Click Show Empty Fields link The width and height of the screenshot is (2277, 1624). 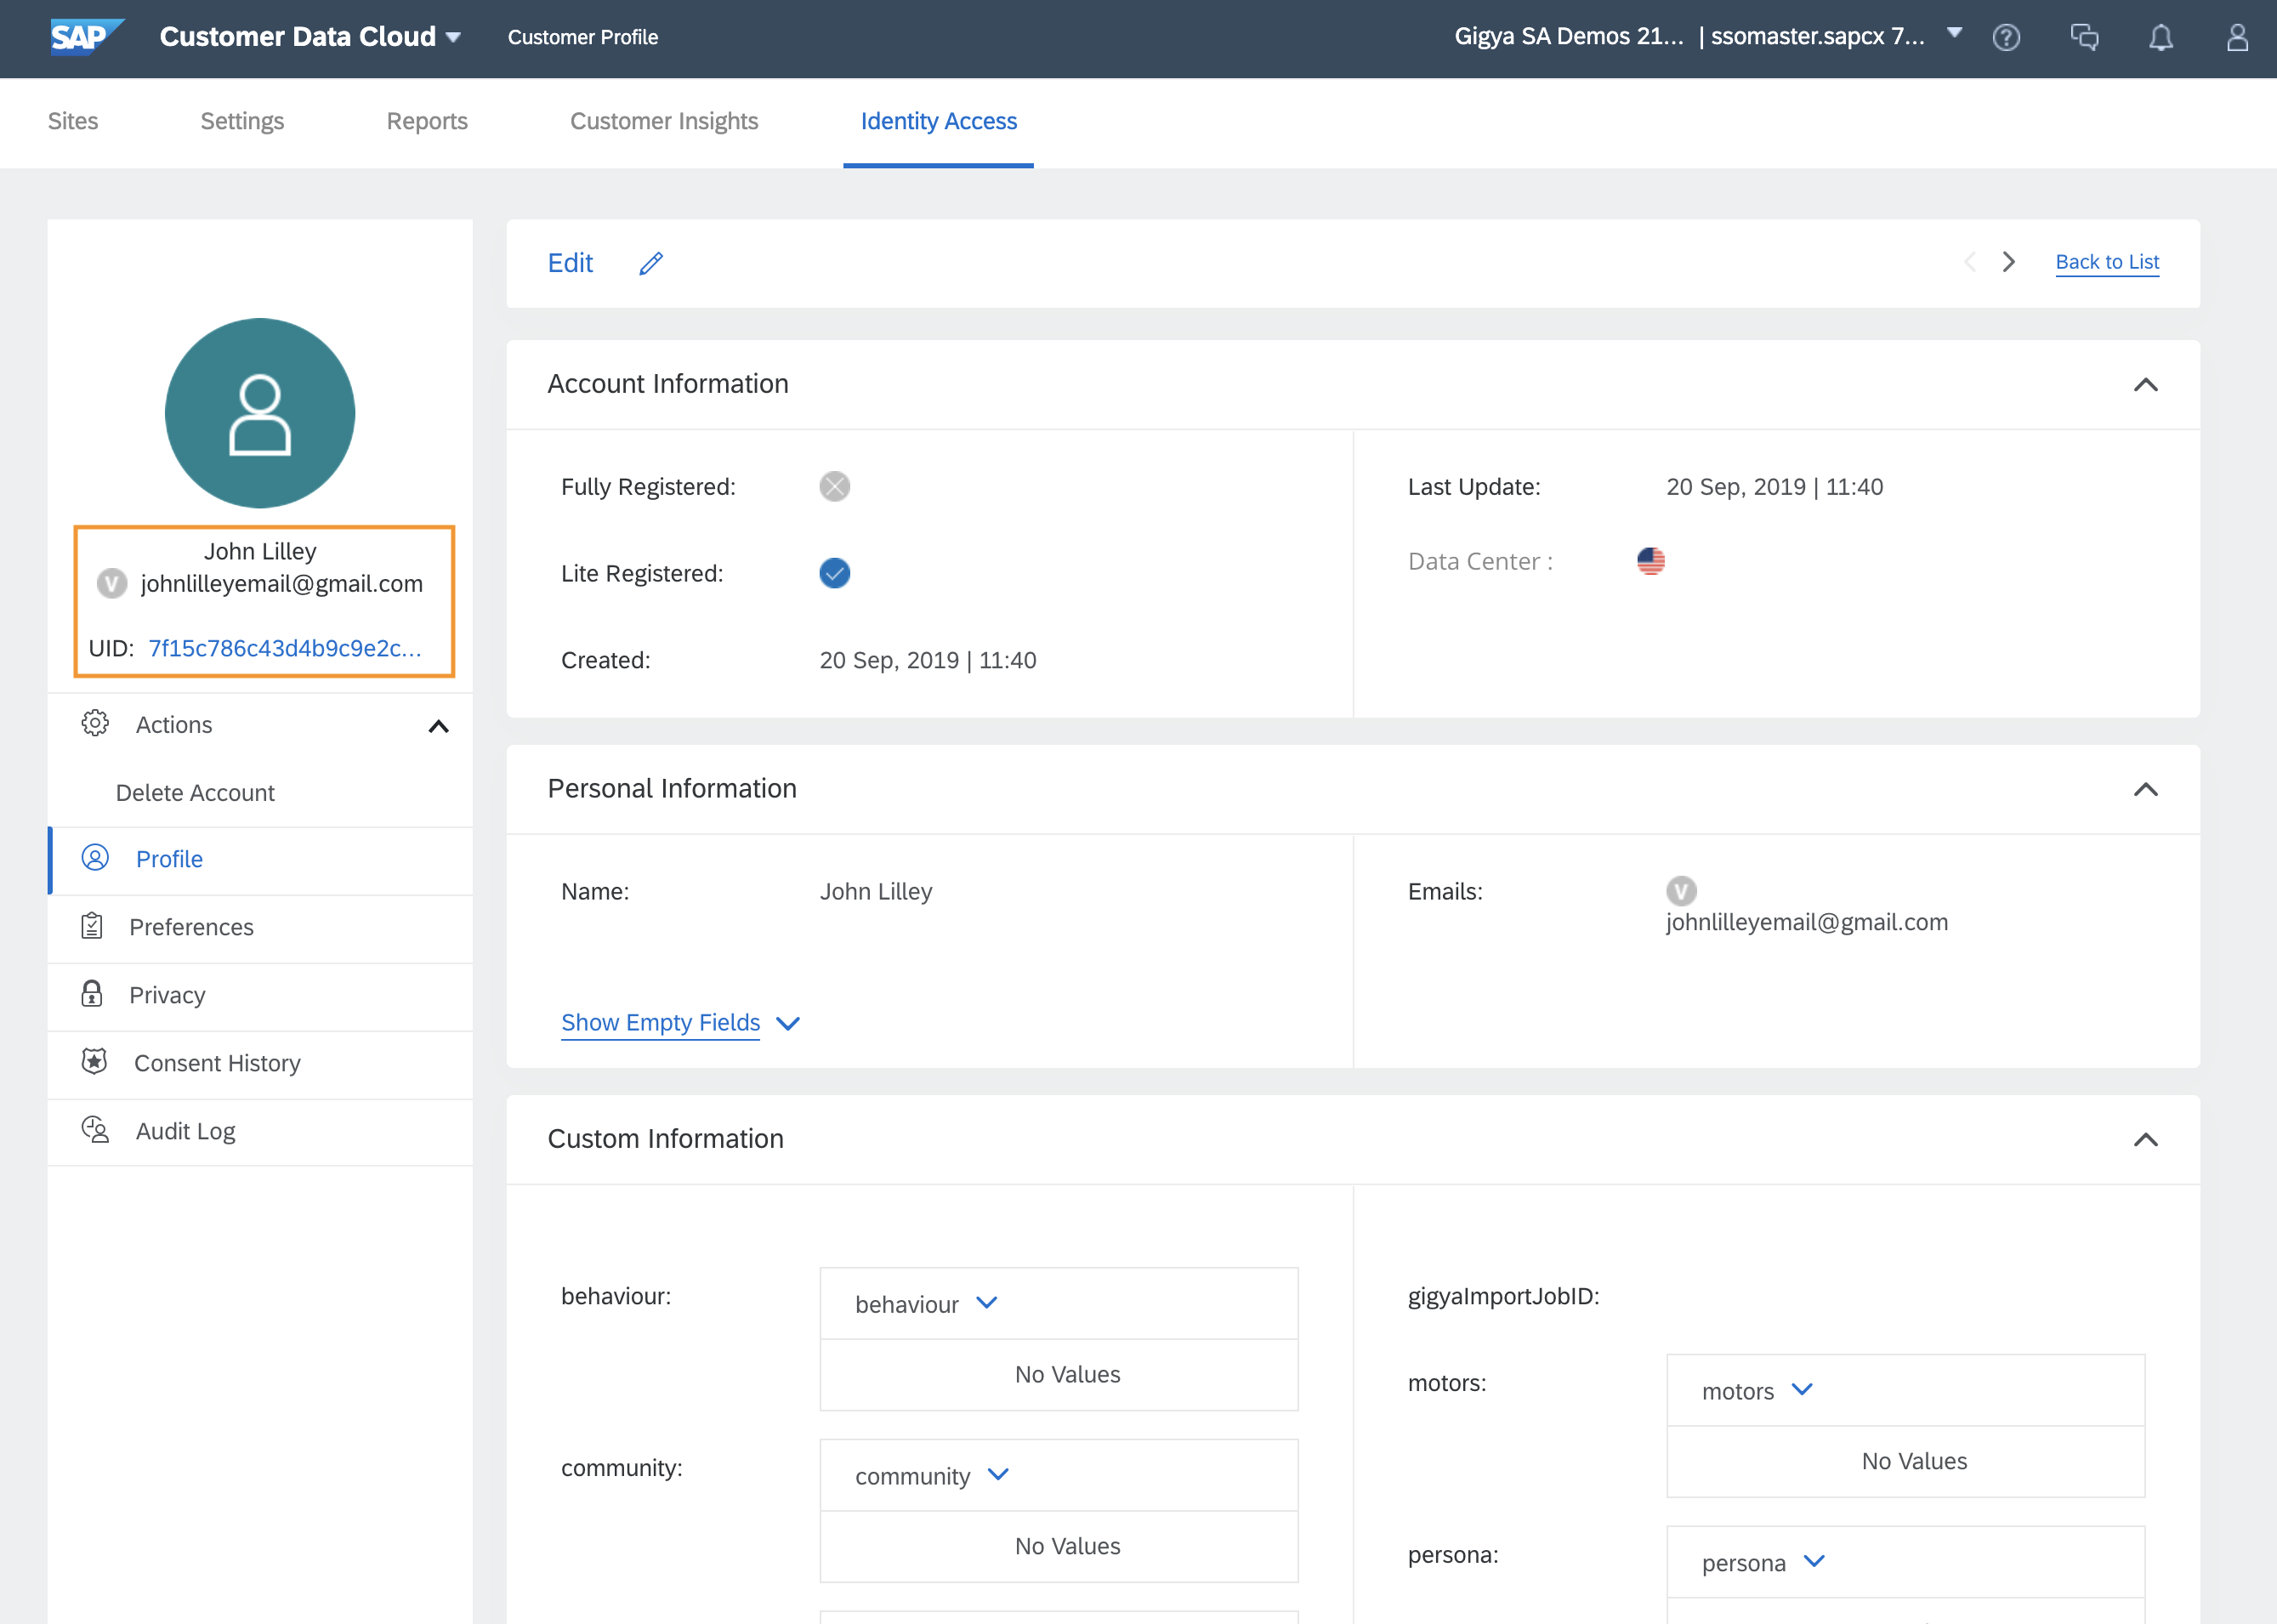click(x=660, y=1022)
